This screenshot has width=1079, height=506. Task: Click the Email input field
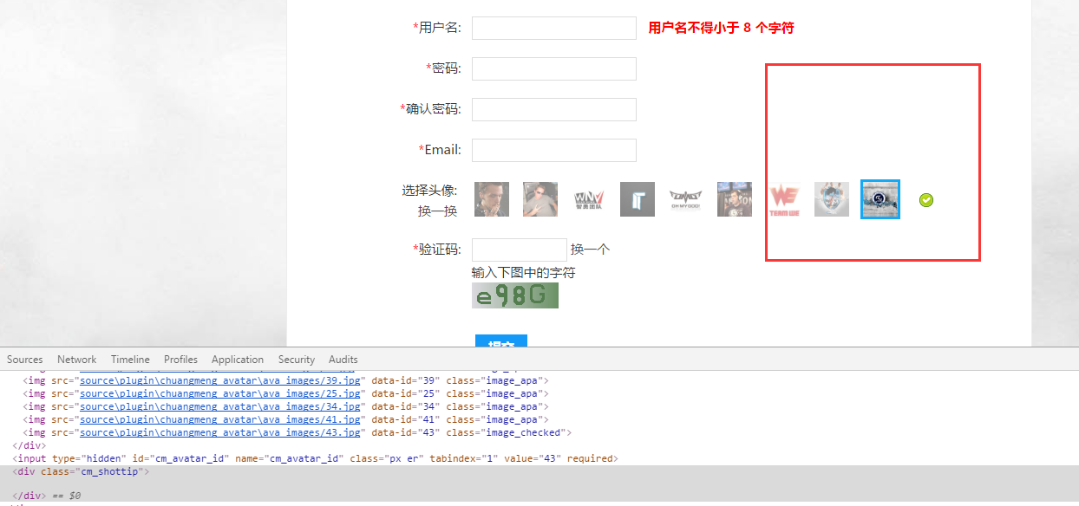[554, 150]
